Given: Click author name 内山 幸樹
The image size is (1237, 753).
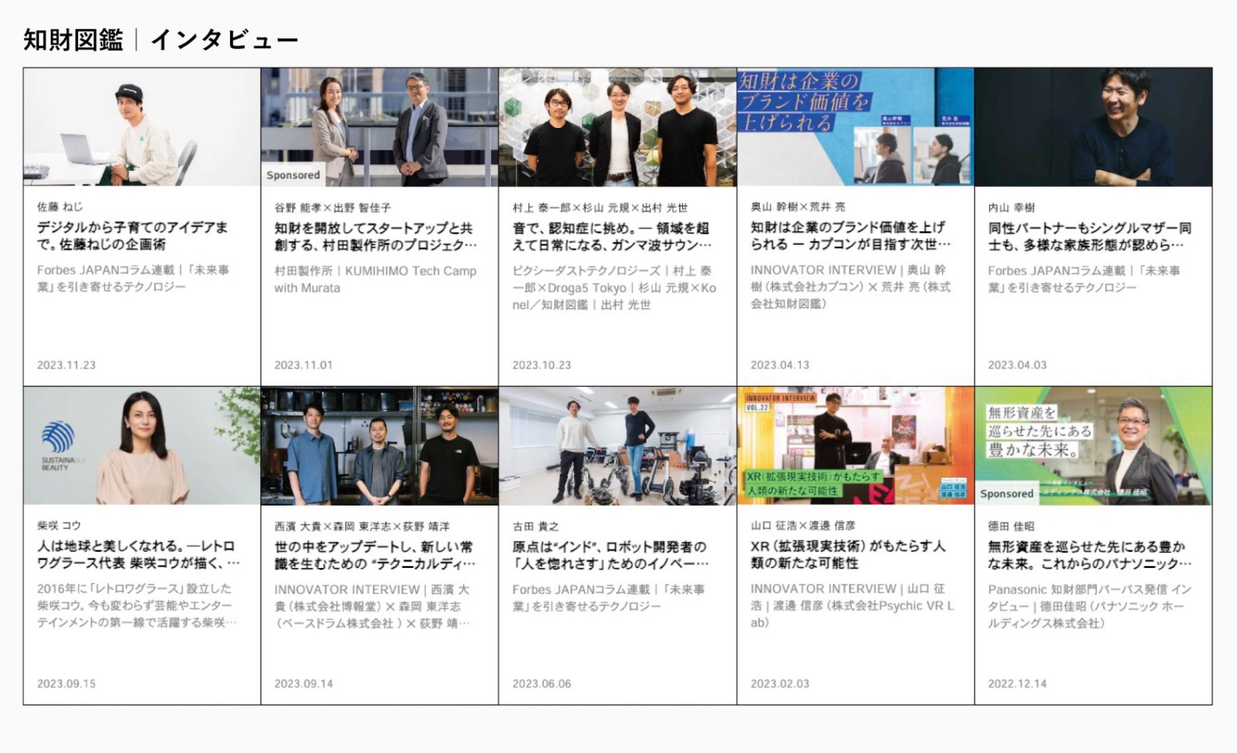Looking at the screenshot, I should pyautogui.click(x=1012, y=207).
